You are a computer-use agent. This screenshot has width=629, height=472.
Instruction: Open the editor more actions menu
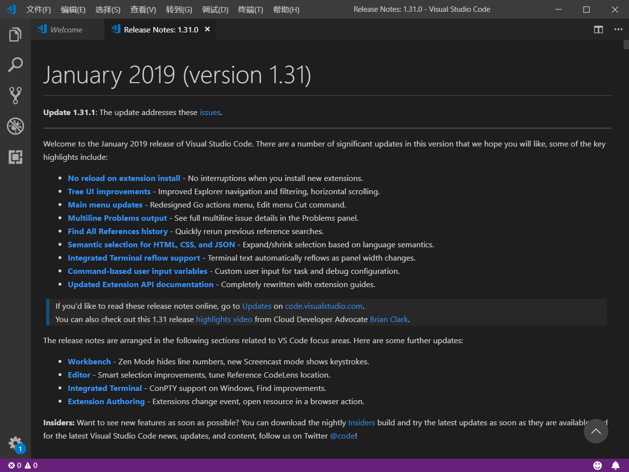point(618,29)
